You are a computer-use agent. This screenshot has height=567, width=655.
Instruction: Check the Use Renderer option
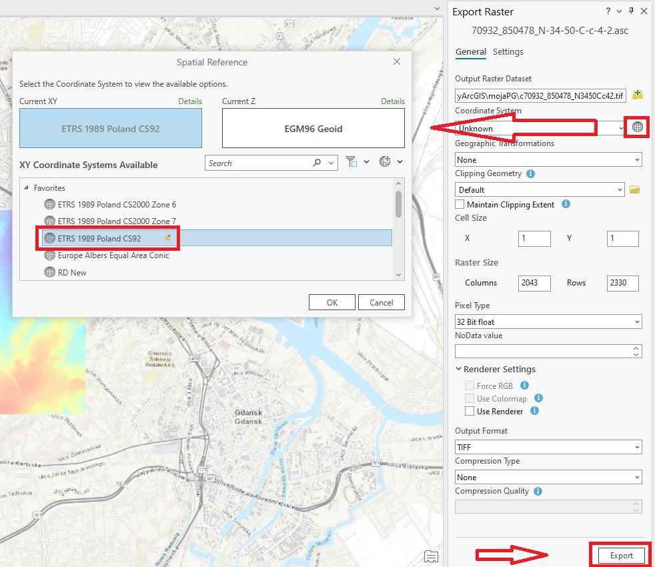pyautogui.click(x=470, y=411)
